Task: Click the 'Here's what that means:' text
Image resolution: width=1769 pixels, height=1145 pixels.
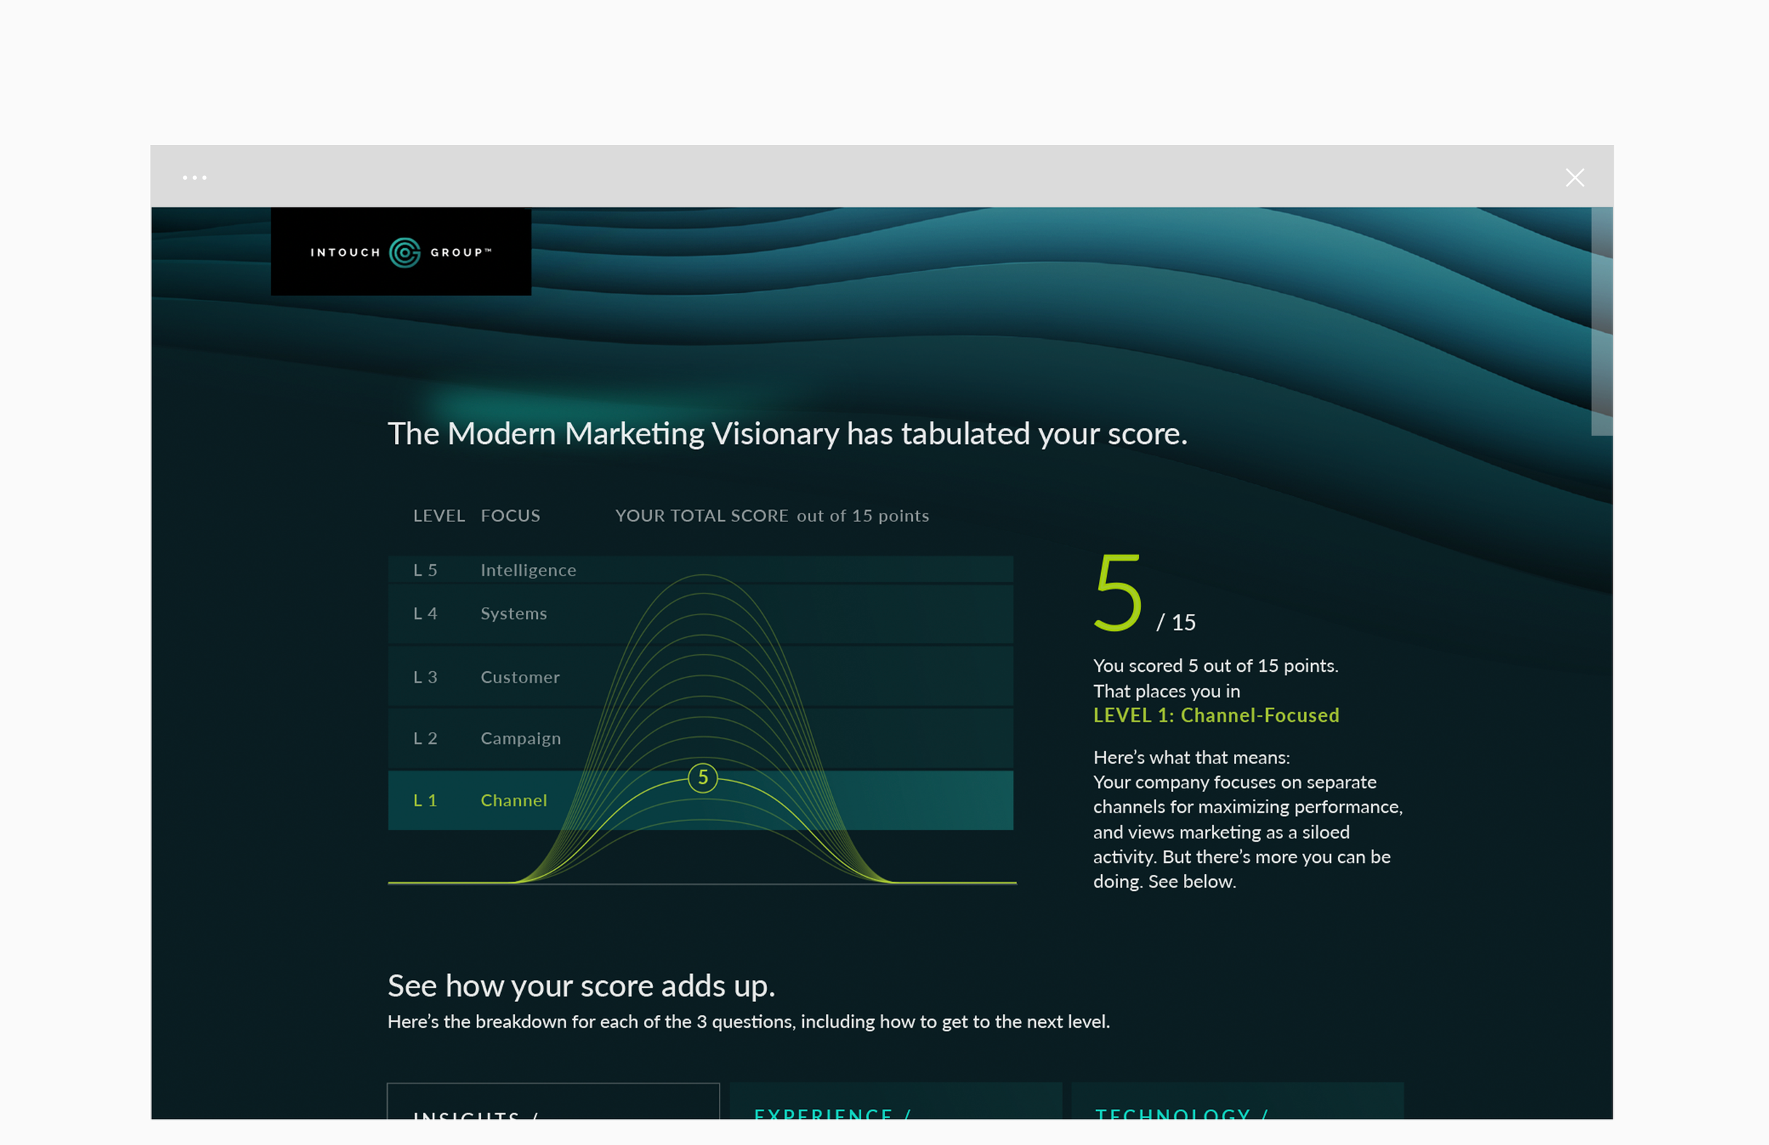Action: (1192, 757)
